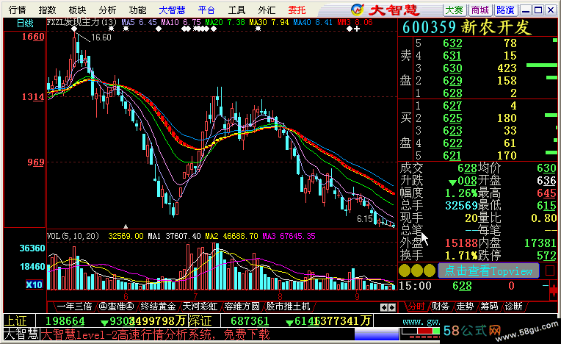Click the 路演 button
This screenshot has height=344, width=561.
[x=505, y=10]
